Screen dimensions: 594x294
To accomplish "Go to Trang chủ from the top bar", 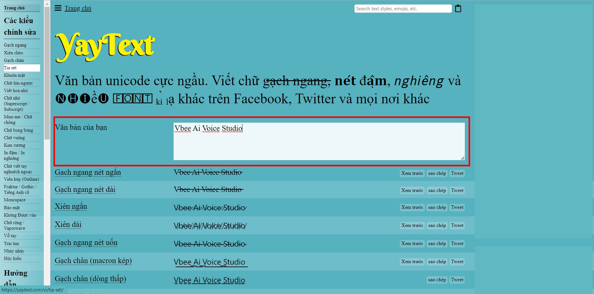I will pos(78,8).
